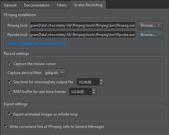Click the 'ffmpeg tool:' label

[18, 25]
